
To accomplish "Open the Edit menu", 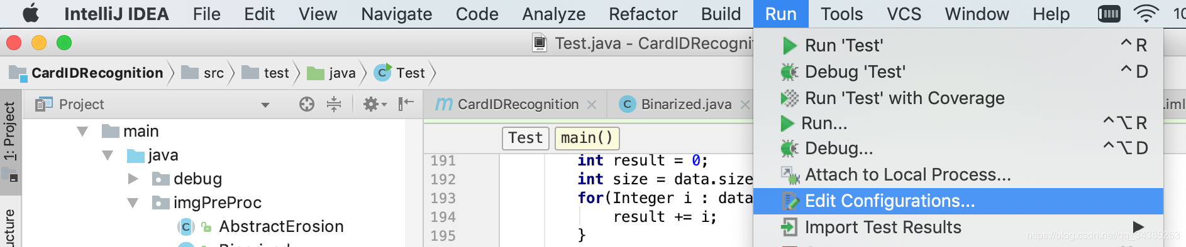I will 259,14.
